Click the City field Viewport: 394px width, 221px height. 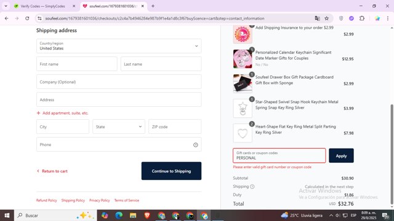tap(63, 126)
